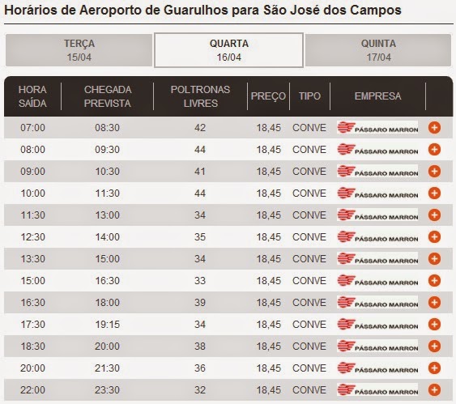Image resolution: width=456 pixels, height=404 pixels.
Task: Click the plus icon on 09:00 row
Action: (434, 171)
